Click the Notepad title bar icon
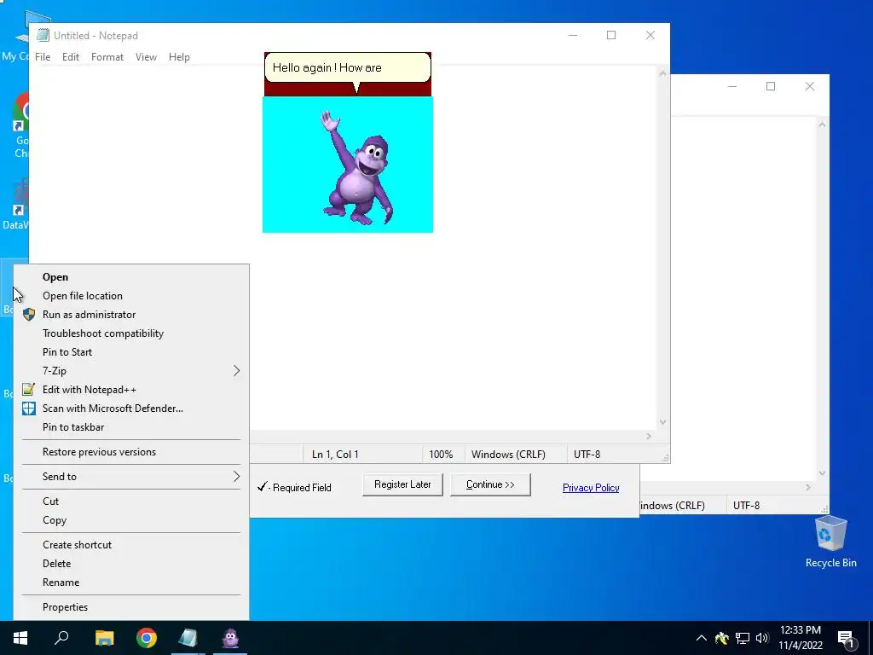The width and height of the screenshot is (873, 655). pos(43,35)
